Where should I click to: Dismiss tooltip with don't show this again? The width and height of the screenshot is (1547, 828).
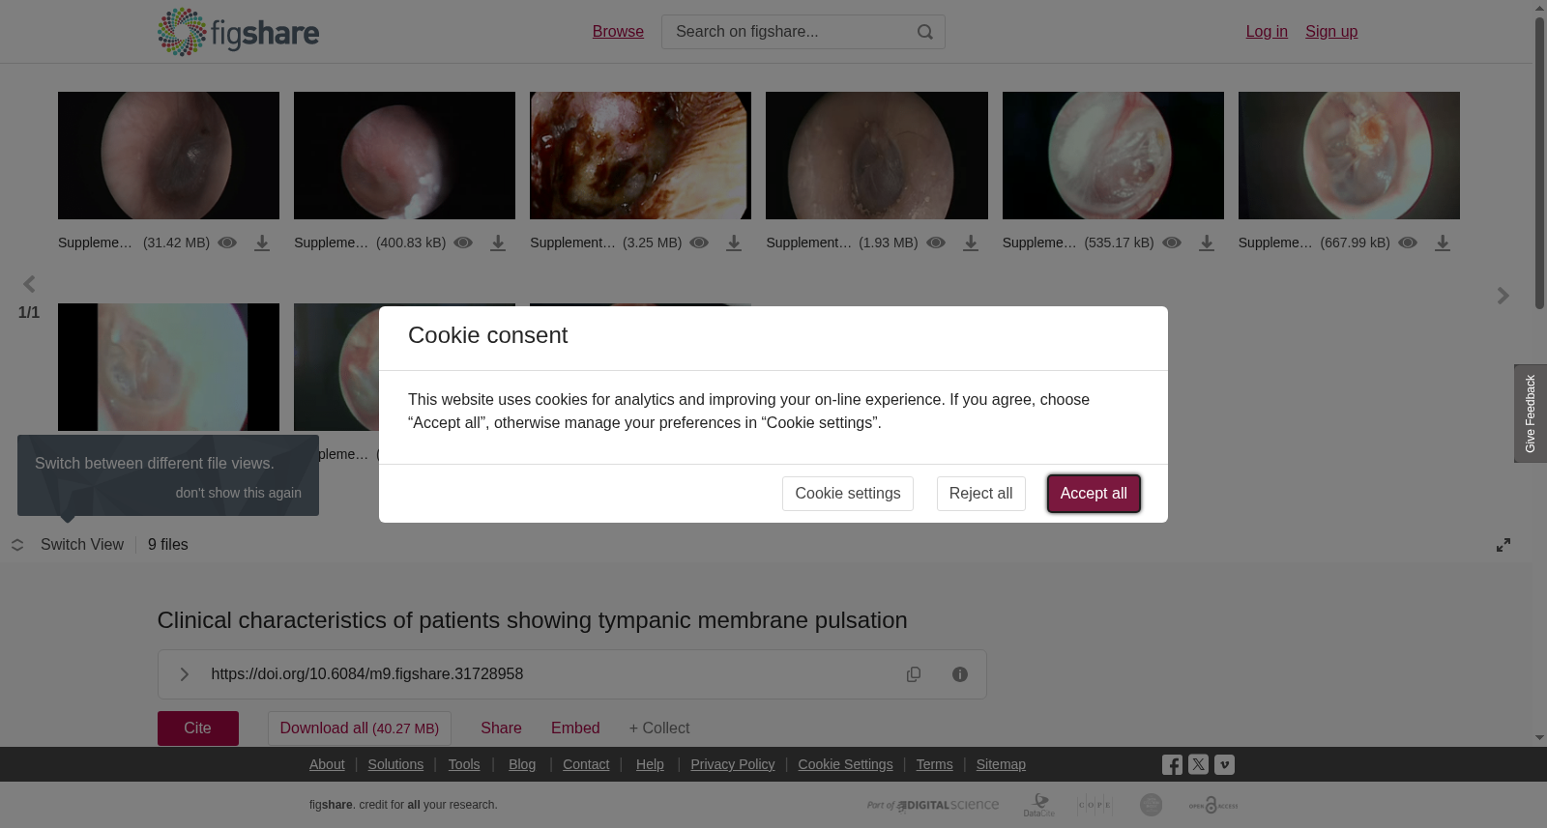239,493
